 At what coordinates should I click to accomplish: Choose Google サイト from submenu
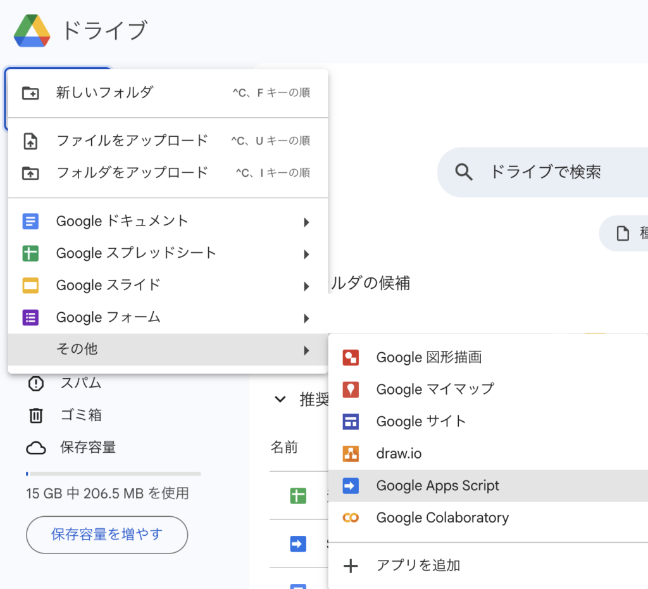(488, 421)
